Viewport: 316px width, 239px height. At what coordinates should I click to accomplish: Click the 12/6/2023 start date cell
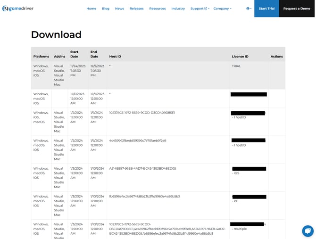tap(77, 99)
